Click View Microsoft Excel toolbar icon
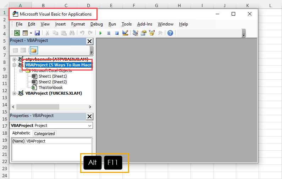The width and height of the screenshot is (282, 179). tap(17, 33)
